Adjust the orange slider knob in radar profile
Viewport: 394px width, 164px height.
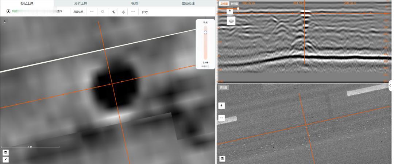click(x=238, y=8)
